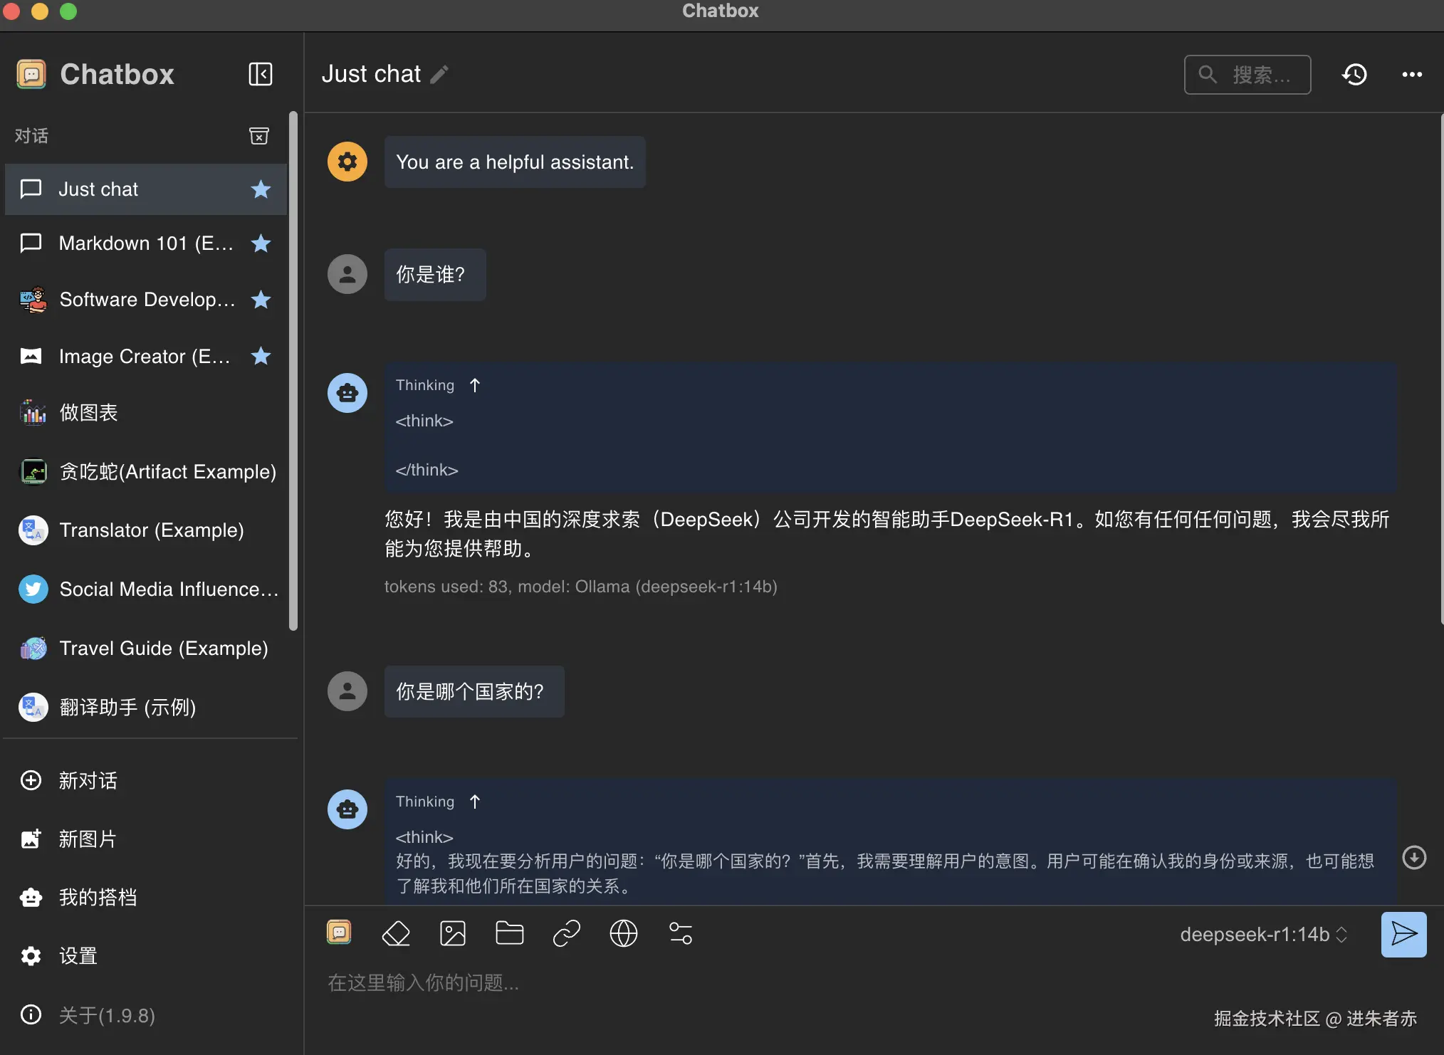This screenshot has height=1055, width=1444.
Task: Toggle the star on Image Creator
Action: [x=261, y=356]
